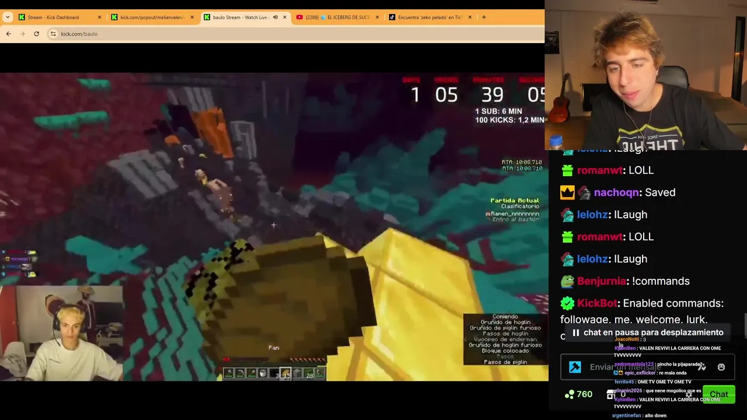Image resolution: width=747 pixels, height=420 pixels.
Task: Close the kick.com/popout tab
Action: click(x=192, y=17)
